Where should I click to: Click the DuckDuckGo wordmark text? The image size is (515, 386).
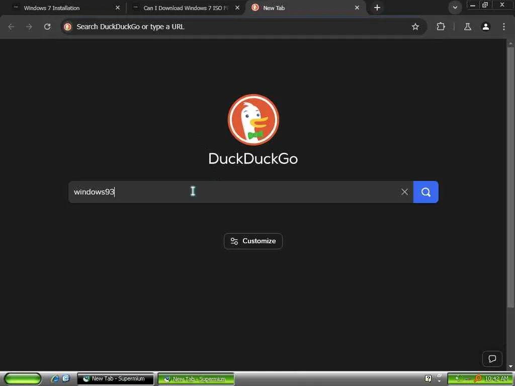click(x=253, y=159)
